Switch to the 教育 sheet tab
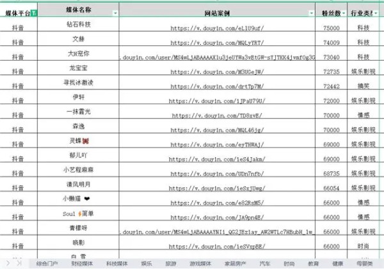The image size is (384, 269). (313, 264)
